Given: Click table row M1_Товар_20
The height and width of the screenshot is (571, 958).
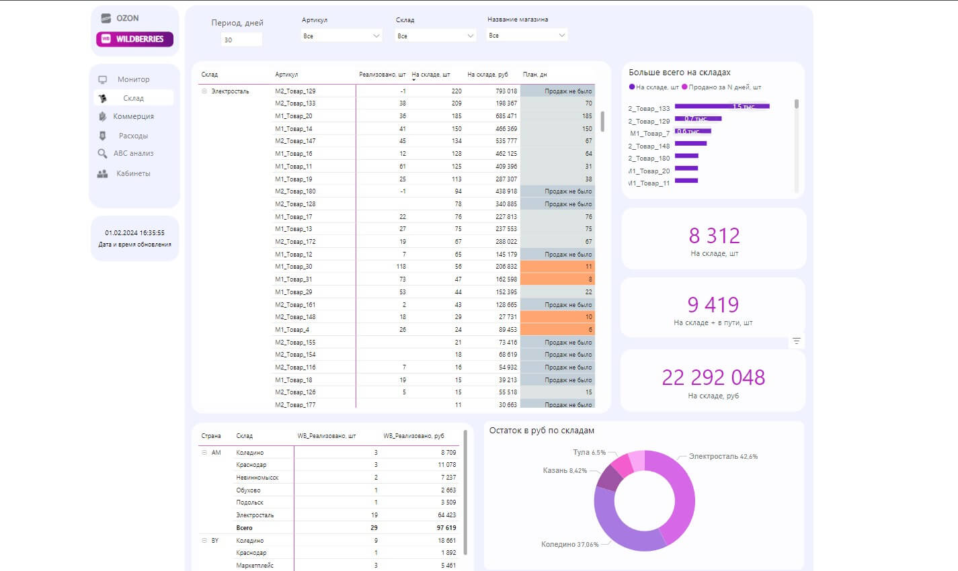Looking at the screenshot, I should (398, 116).
